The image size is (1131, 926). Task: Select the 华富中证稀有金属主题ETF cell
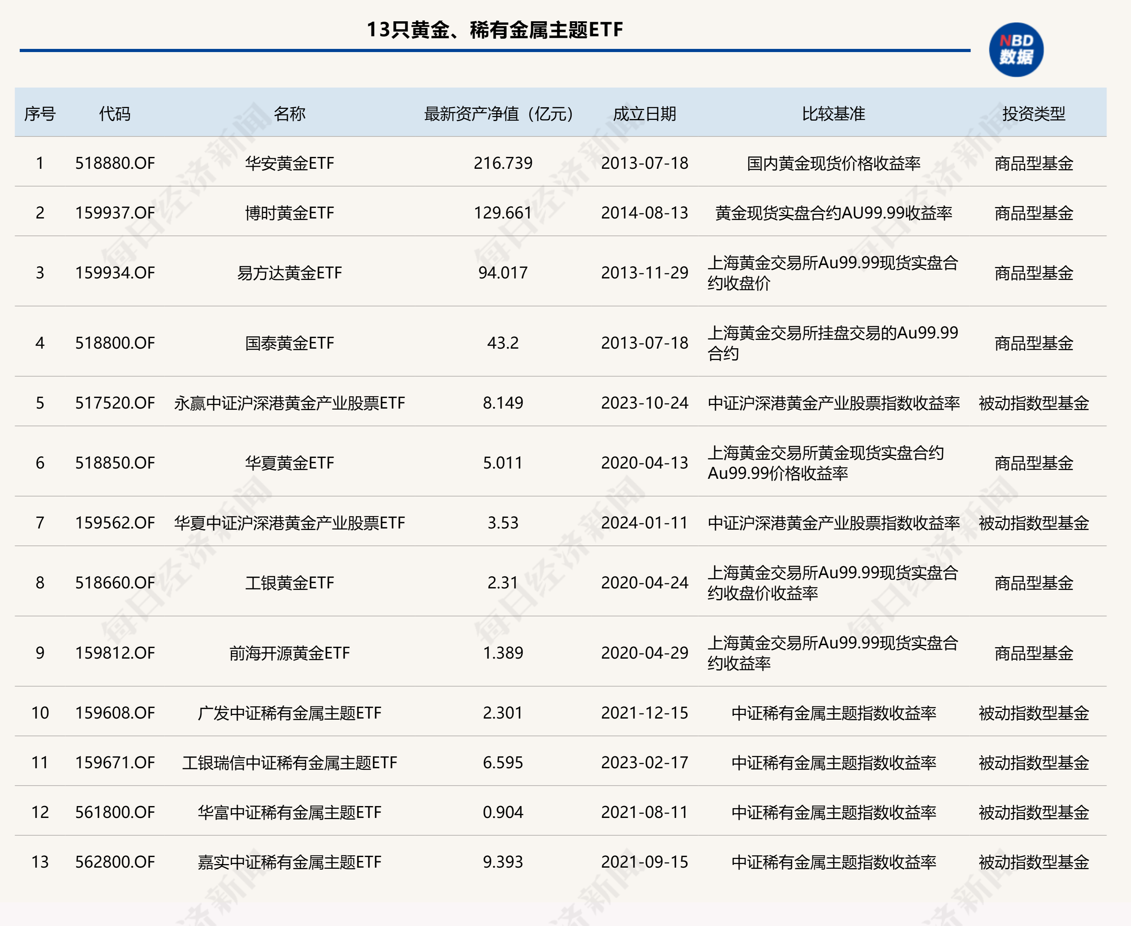click(x=289, y=812)
